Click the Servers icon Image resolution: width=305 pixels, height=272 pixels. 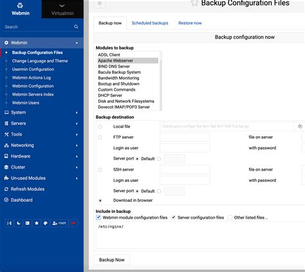pos(6,123)
